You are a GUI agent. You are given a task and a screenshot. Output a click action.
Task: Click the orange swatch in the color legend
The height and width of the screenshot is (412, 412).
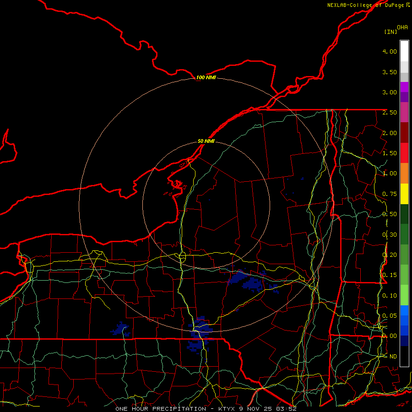click(x=404, y=173)
